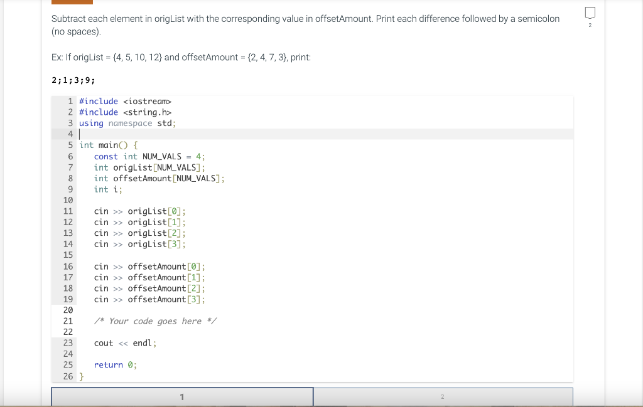This screenshot has height=407, width=643.
Task: Click the bookmark icon near section 2
Action: pyautogui.click(x=589, y=13)
